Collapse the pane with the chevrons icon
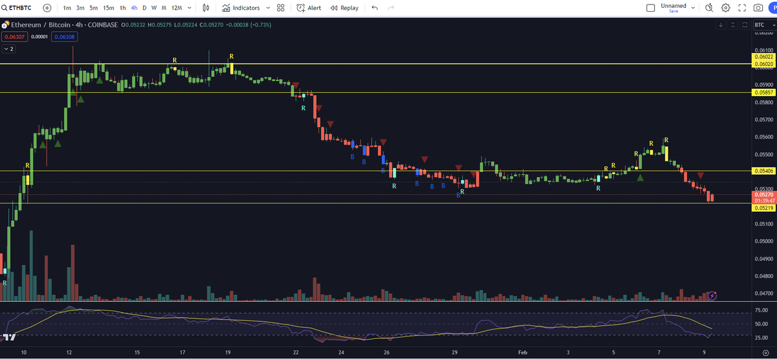The height and width of the screenshot is (359, 777). (733, 25)
